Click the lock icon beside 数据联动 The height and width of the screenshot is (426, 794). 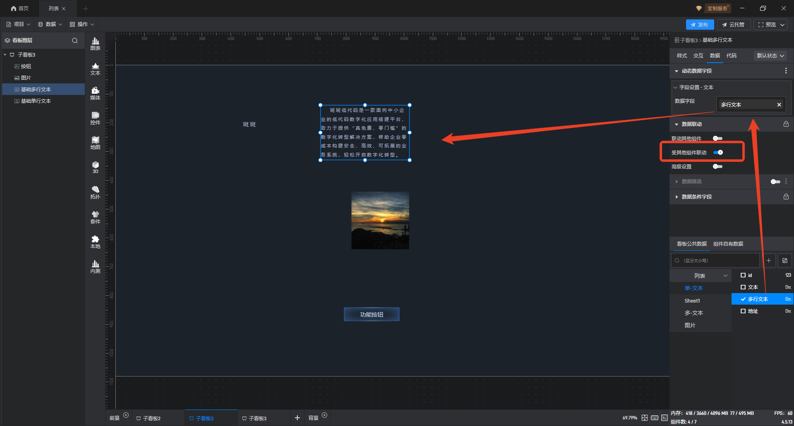point(786,124)
